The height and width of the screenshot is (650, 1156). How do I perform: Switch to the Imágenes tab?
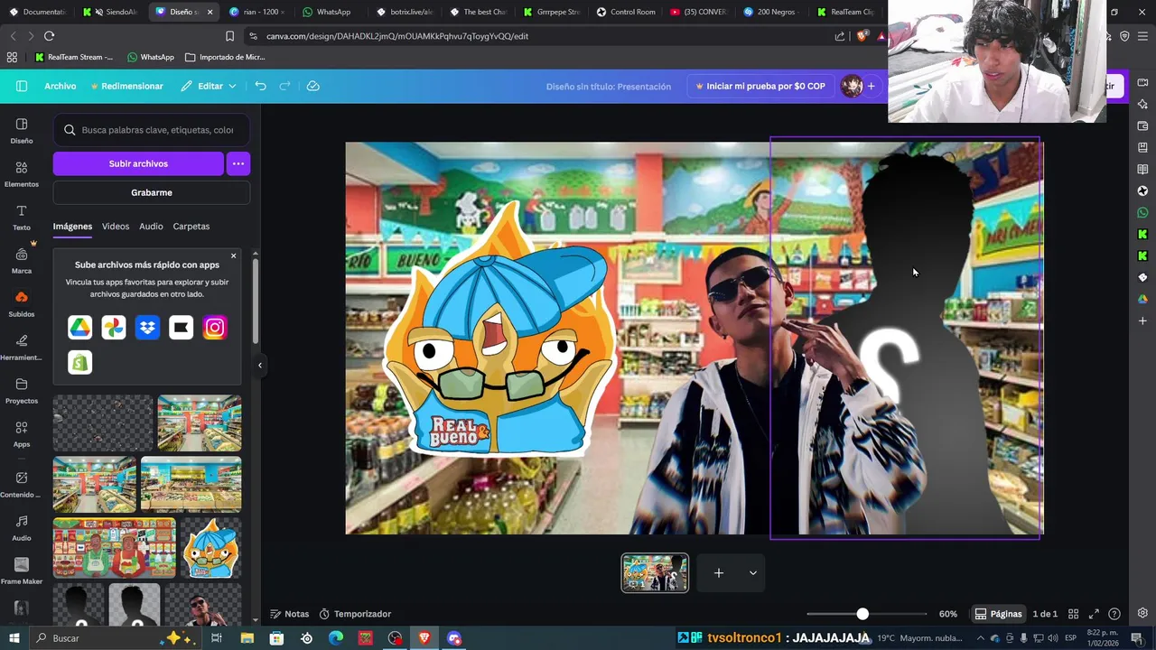(x=72, y=227)
